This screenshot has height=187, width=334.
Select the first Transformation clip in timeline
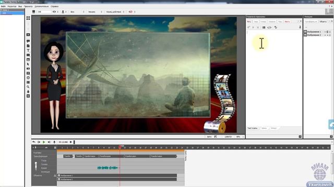pos(68,156)
